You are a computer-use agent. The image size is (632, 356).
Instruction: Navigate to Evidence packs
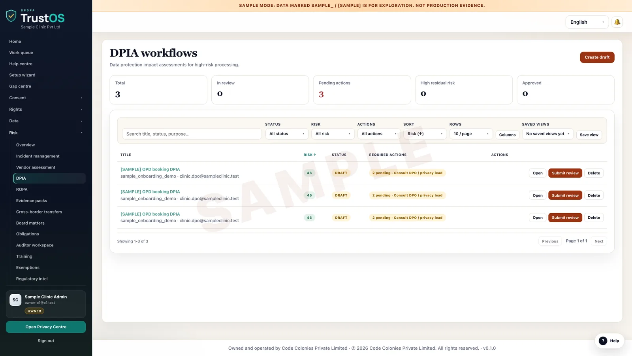click(32, 201)
